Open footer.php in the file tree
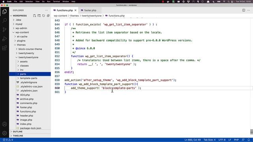Viewport: 253px width, 142px height. click(x=30, y=107)
